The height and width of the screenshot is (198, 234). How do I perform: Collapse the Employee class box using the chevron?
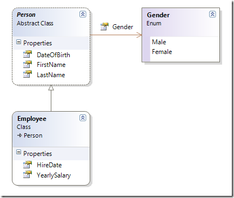(83, 118)
